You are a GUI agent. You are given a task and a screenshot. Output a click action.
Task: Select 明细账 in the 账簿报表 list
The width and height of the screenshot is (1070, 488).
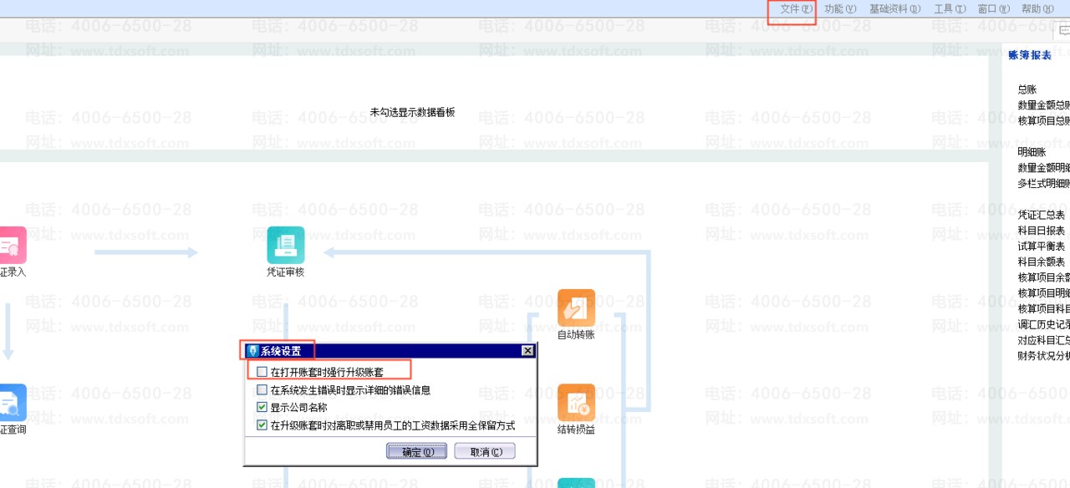(1032, 152)
